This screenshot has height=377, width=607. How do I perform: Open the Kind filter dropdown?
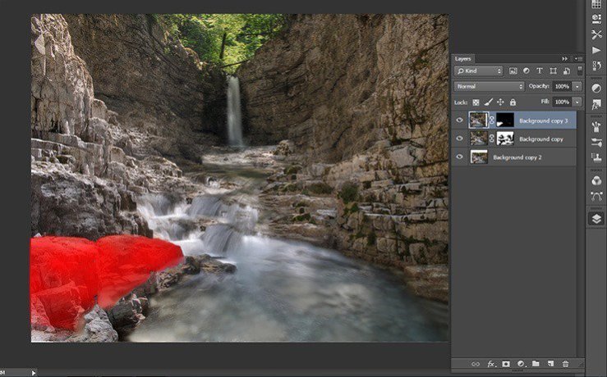(x=481, y=71)
